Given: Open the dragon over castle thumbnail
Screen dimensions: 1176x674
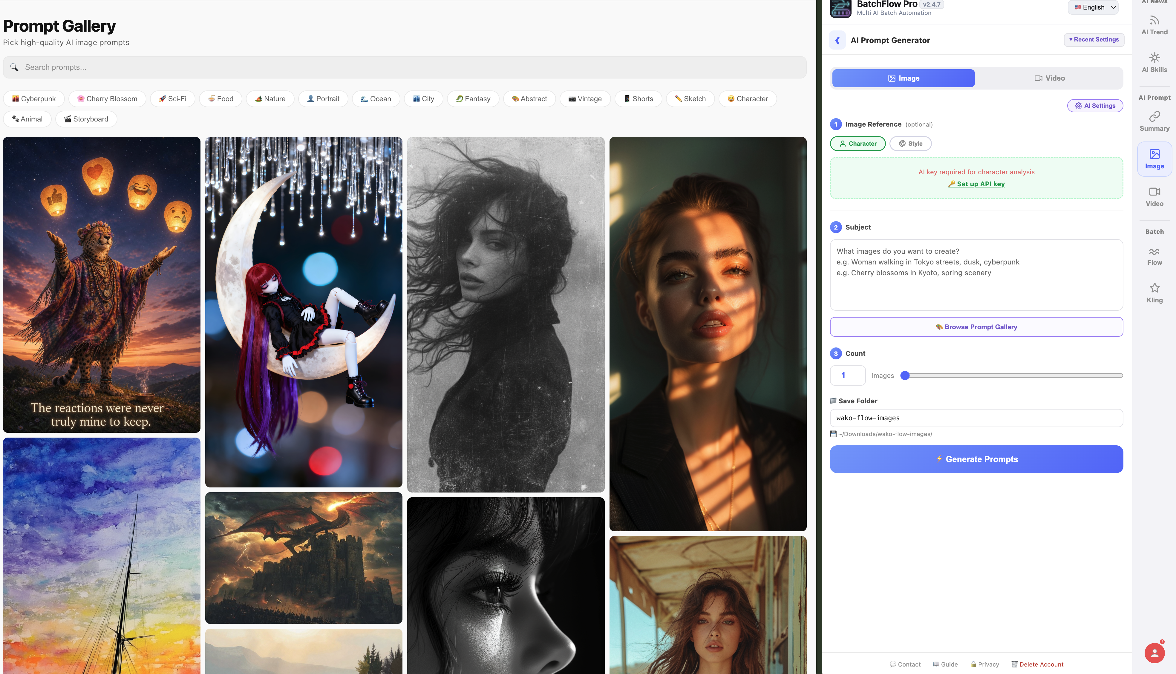Looking at the screenshot, I should tap(304, 558).
